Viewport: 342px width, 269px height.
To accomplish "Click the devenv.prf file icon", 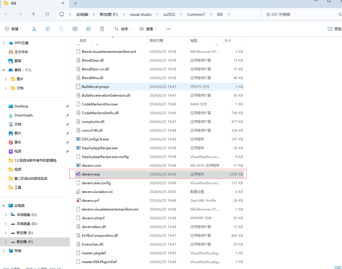I will coord(79,200).
